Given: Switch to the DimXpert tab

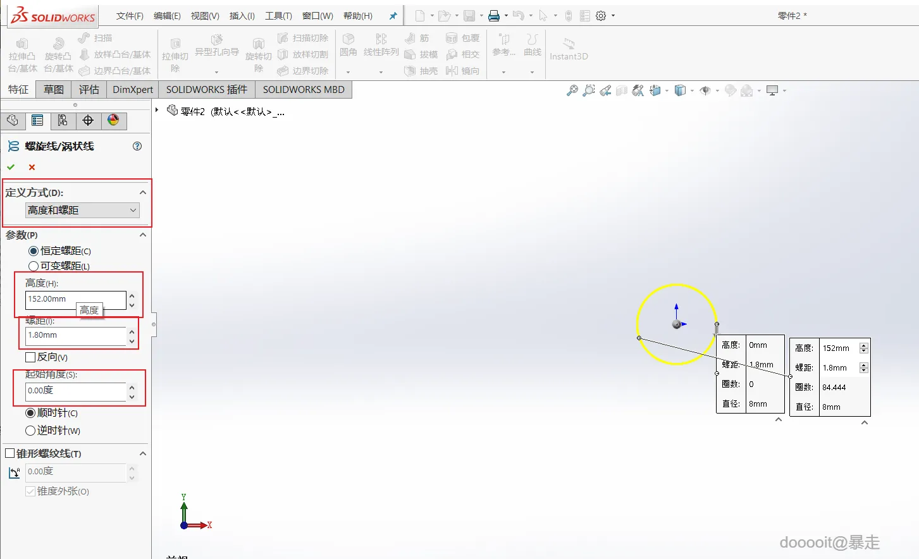Looking at the screenshot, I should coord(133,90).
